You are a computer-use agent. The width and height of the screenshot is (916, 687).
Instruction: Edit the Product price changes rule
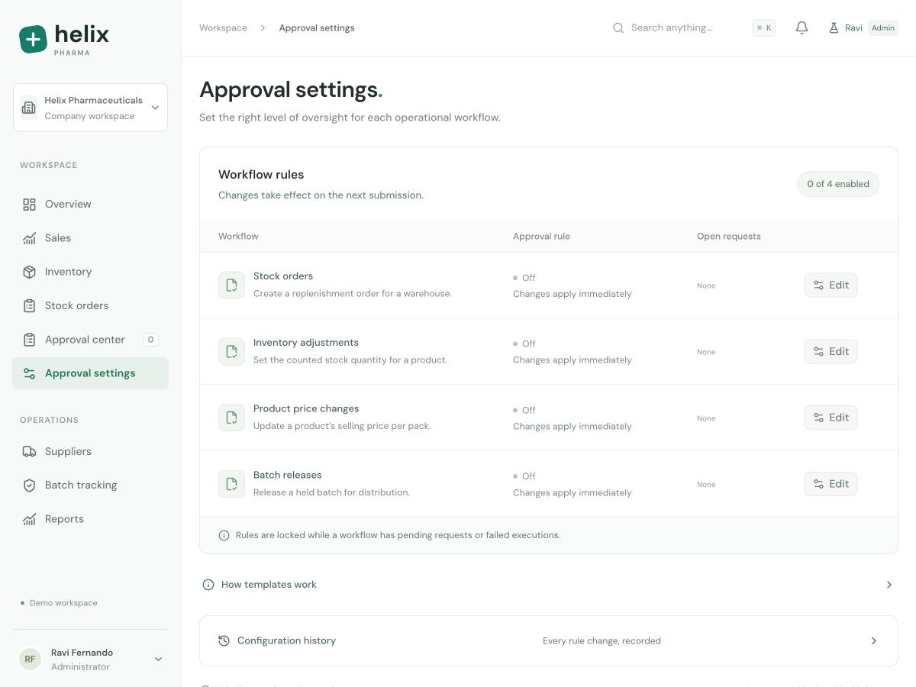[x=831, y=418]
